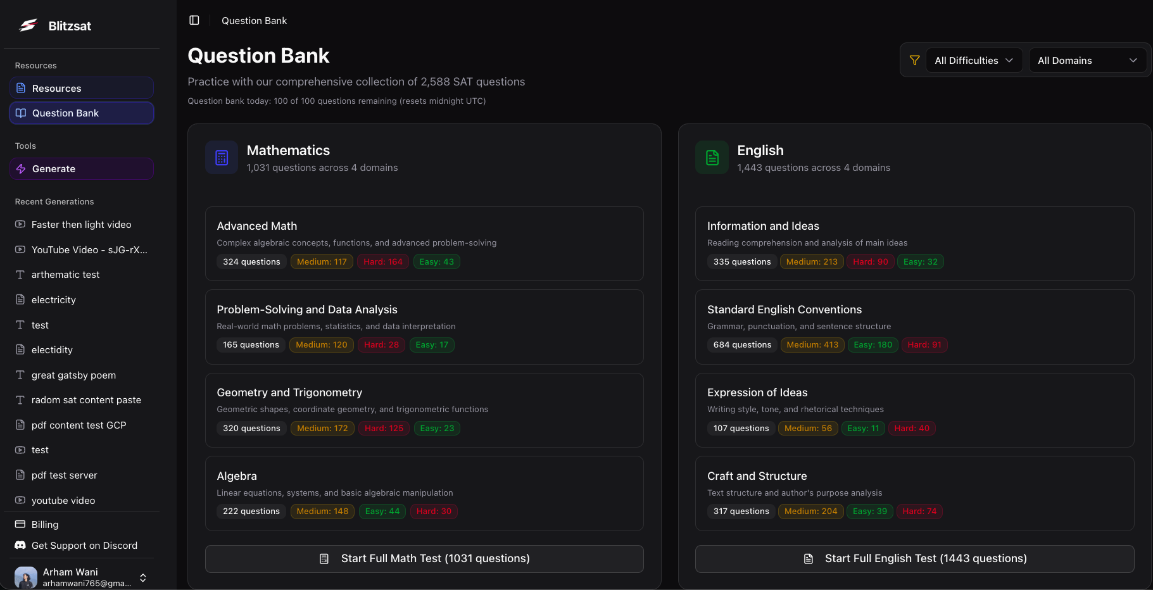Image resolution: width=1153 pixels, height=590 pixels.
Task: Select Question Bank in the sidebar
Action: 82,113
